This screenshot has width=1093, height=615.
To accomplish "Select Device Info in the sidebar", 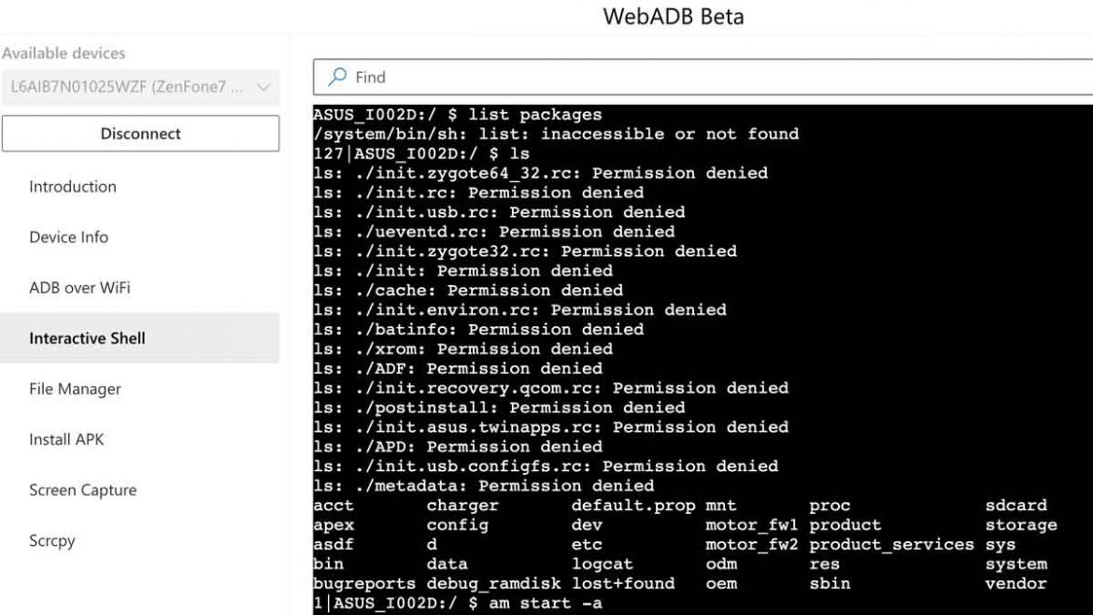I will [67, 236].
